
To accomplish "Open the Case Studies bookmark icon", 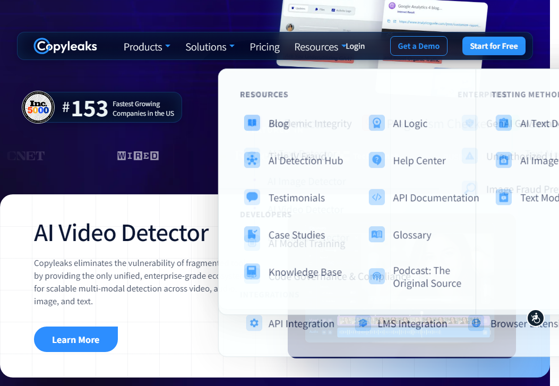I will 252,234.
